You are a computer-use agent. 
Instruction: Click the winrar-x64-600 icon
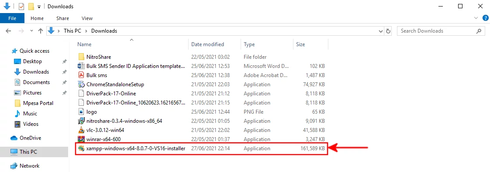tap(81, 139)
